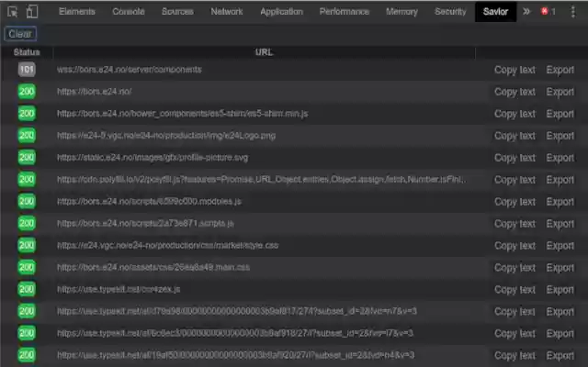Screen dimensions: 588x367
Task: Export the cdn.polyfill.io row
Action: 560,180
